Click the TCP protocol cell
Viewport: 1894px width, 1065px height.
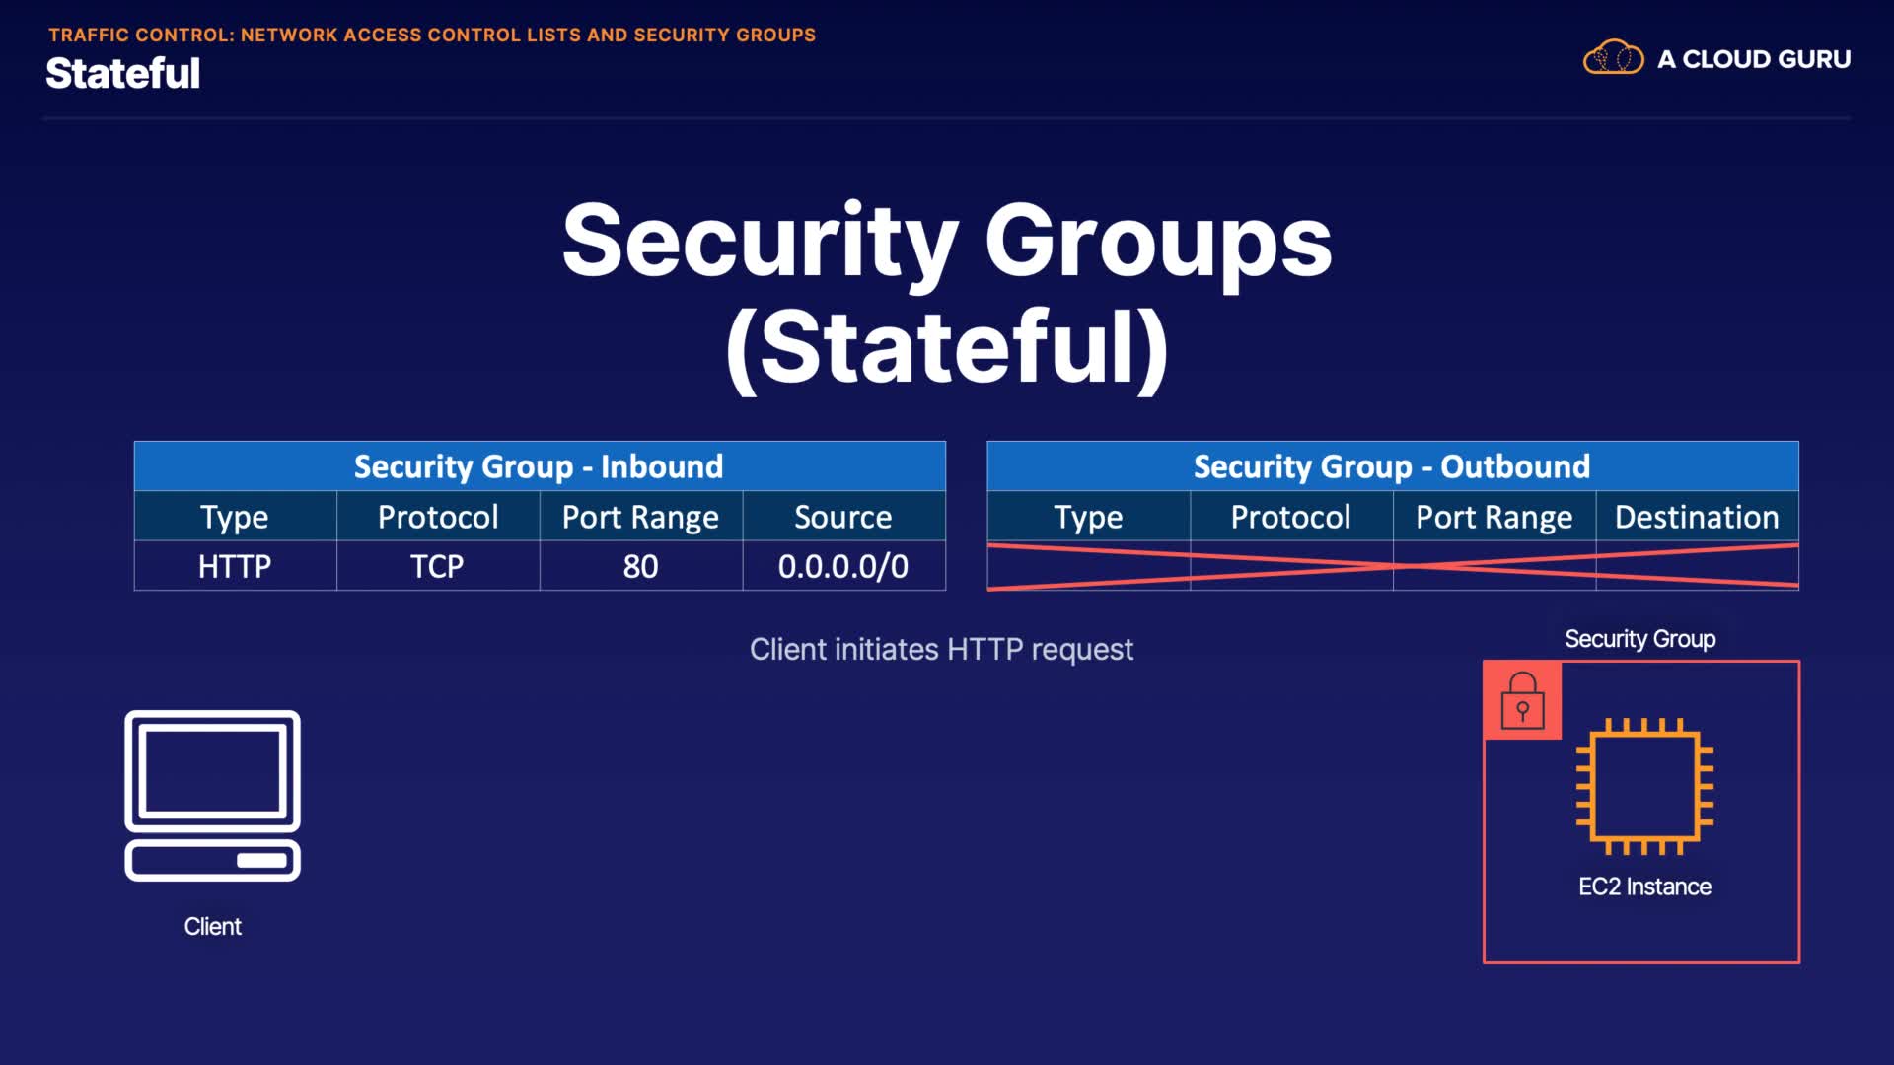(x=437, y=566)
